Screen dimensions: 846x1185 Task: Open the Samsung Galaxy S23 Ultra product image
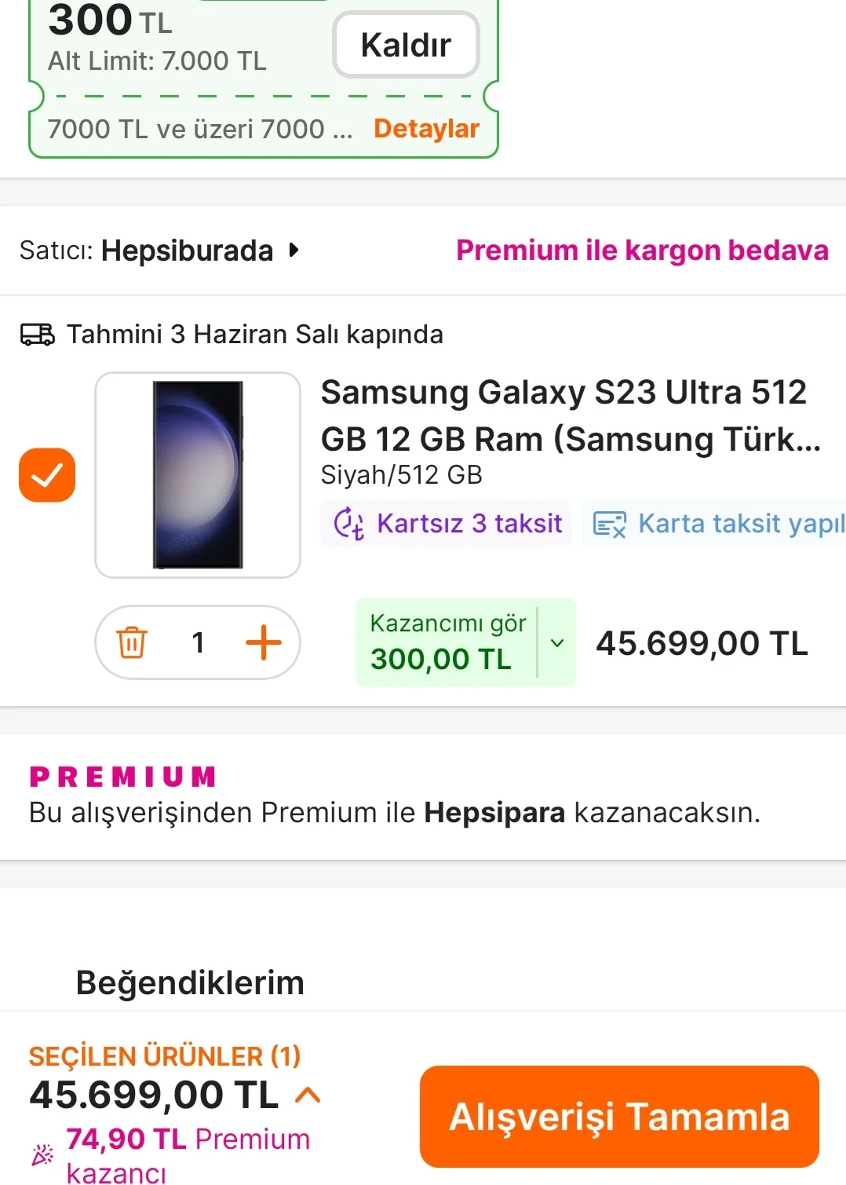(x=198, y=475)
